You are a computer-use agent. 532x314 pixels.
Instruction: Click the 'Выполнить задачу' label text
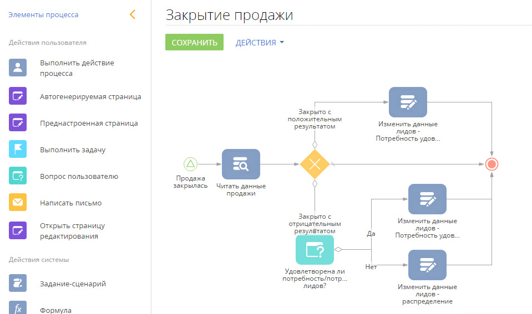click(73, 150)
